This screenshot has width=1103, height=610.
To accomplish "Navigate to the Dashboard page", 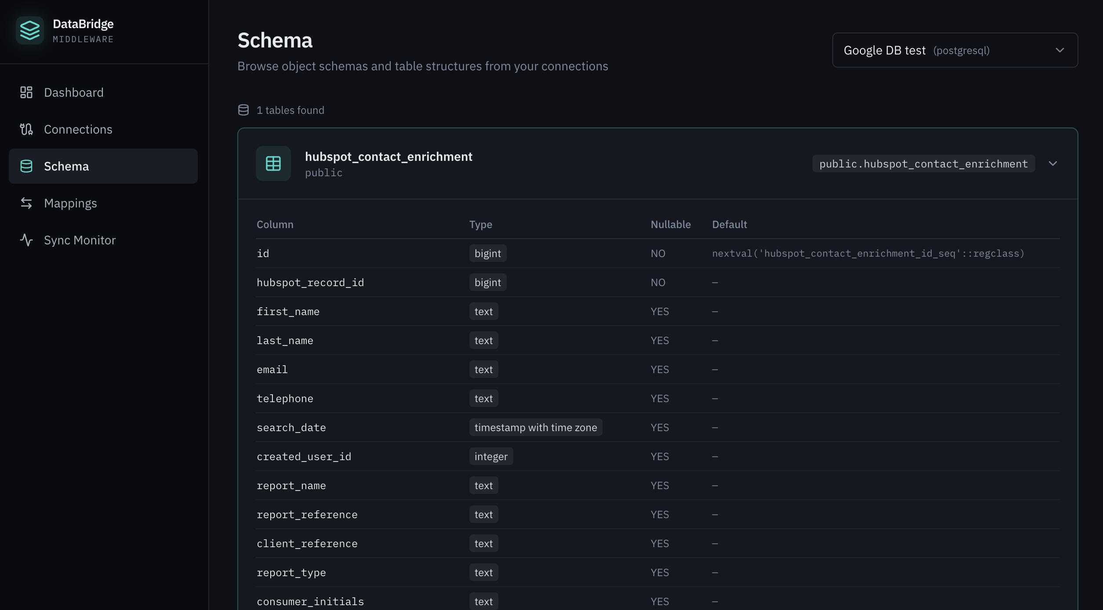I will (x=73, y=92).
